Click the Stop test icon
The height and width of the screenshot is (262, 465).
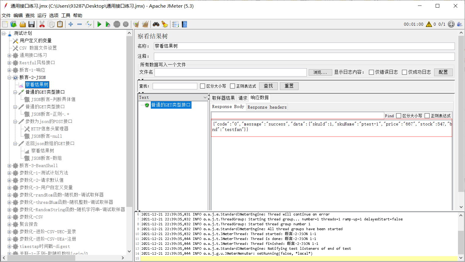[117, 24]
